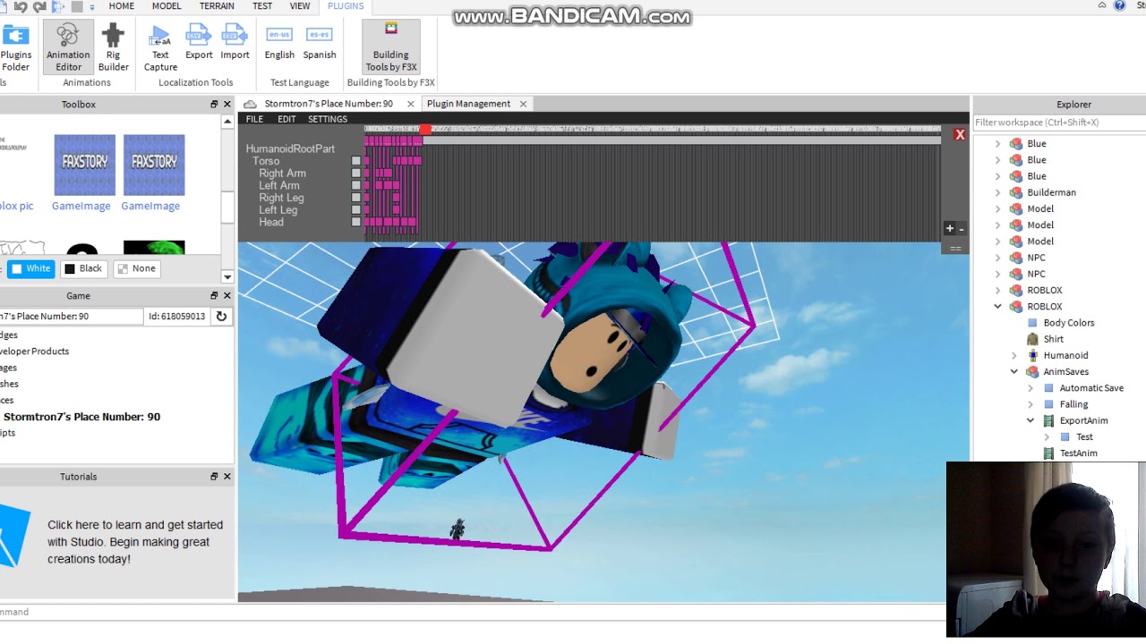Open the Plugins Folder

pos(15,47)
